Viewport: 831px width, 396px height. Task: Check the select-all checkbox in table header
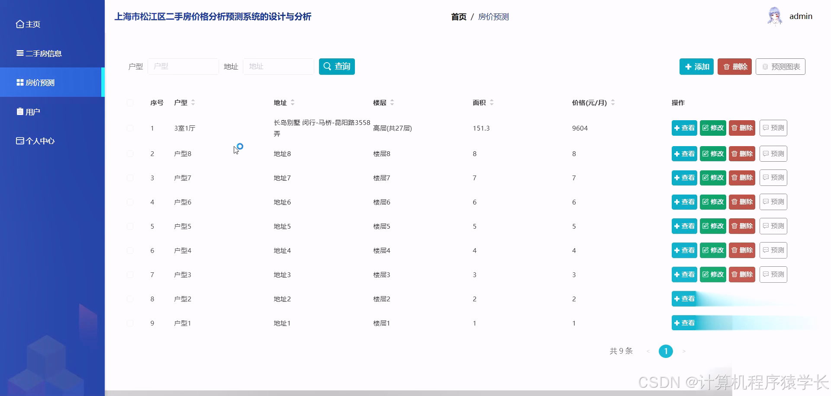[x=130, y=103]
